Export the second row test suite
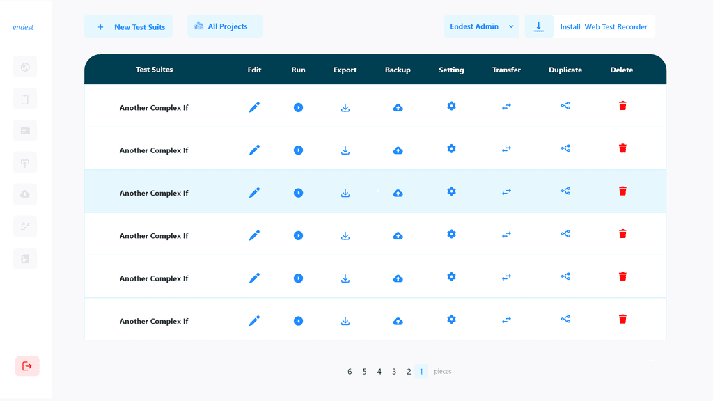The height and width of the screenshot is (401, 713). coord(345,150)
